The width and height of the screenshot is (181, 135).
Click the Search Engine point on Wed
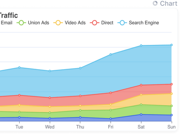pyautogui.click(x=50, y=71)
